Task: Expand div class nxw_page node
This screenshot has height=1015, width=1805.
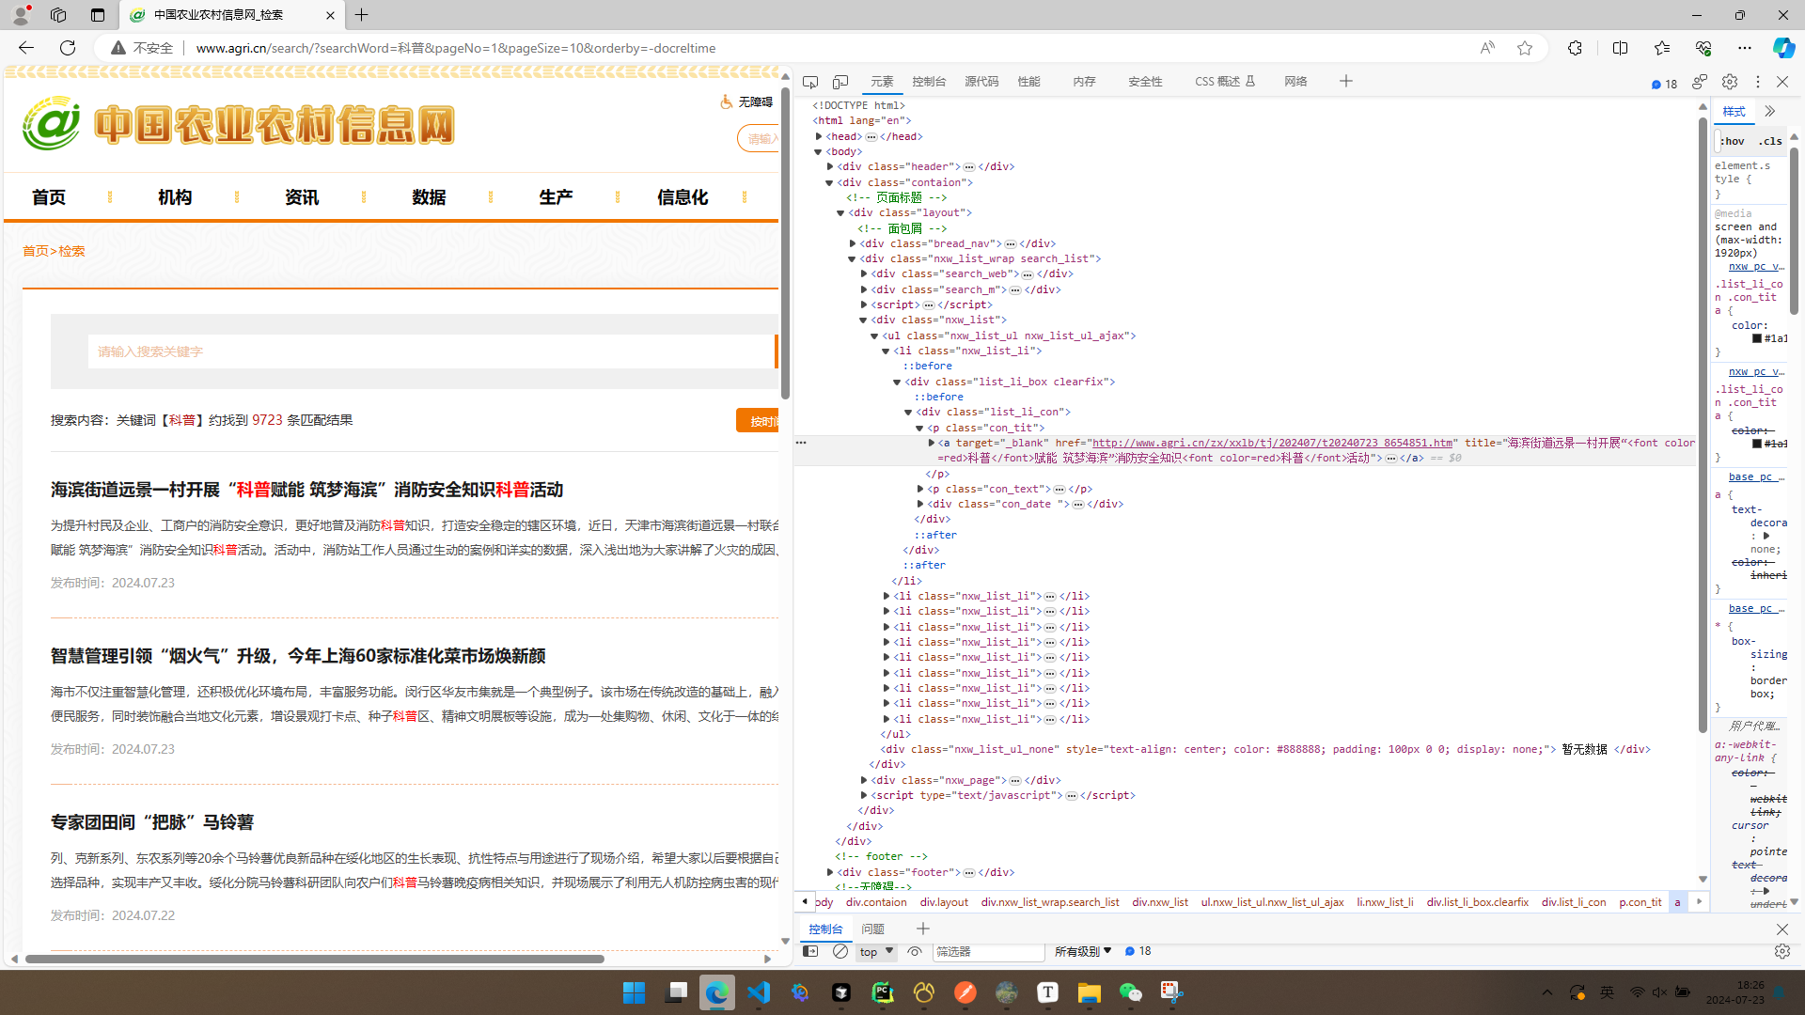Action: (864, 780)
